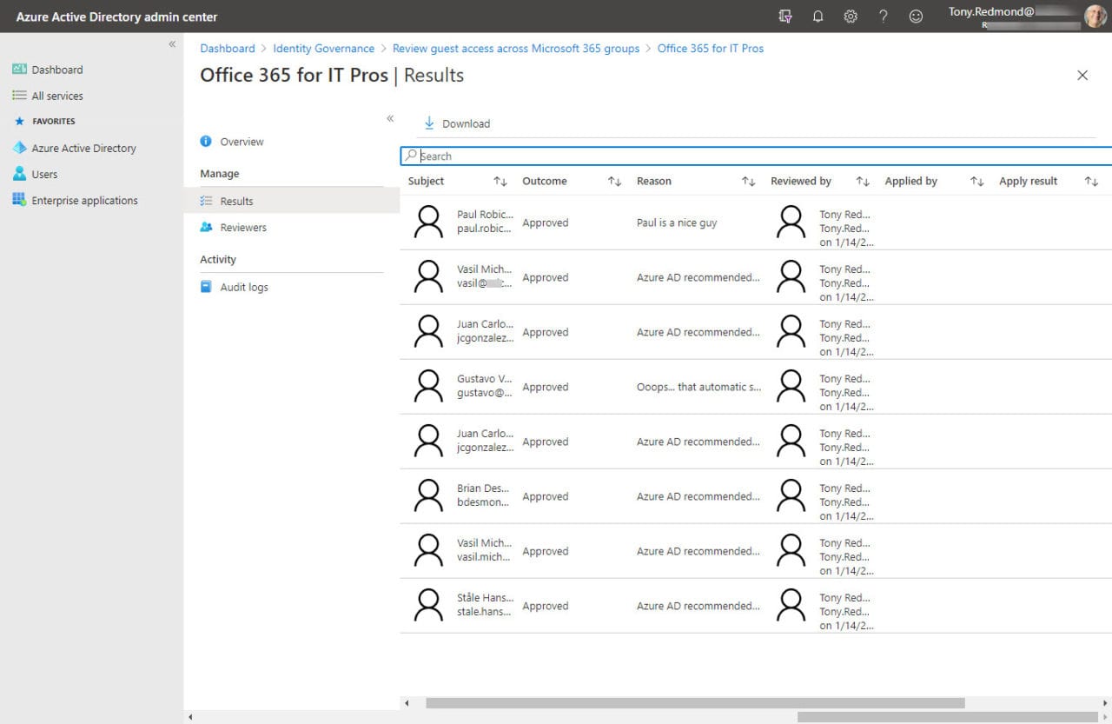This screenshot has height=724, width=1112.
Task: Click Ståle Hans subject avatar icon
Action: pos(428,606)
